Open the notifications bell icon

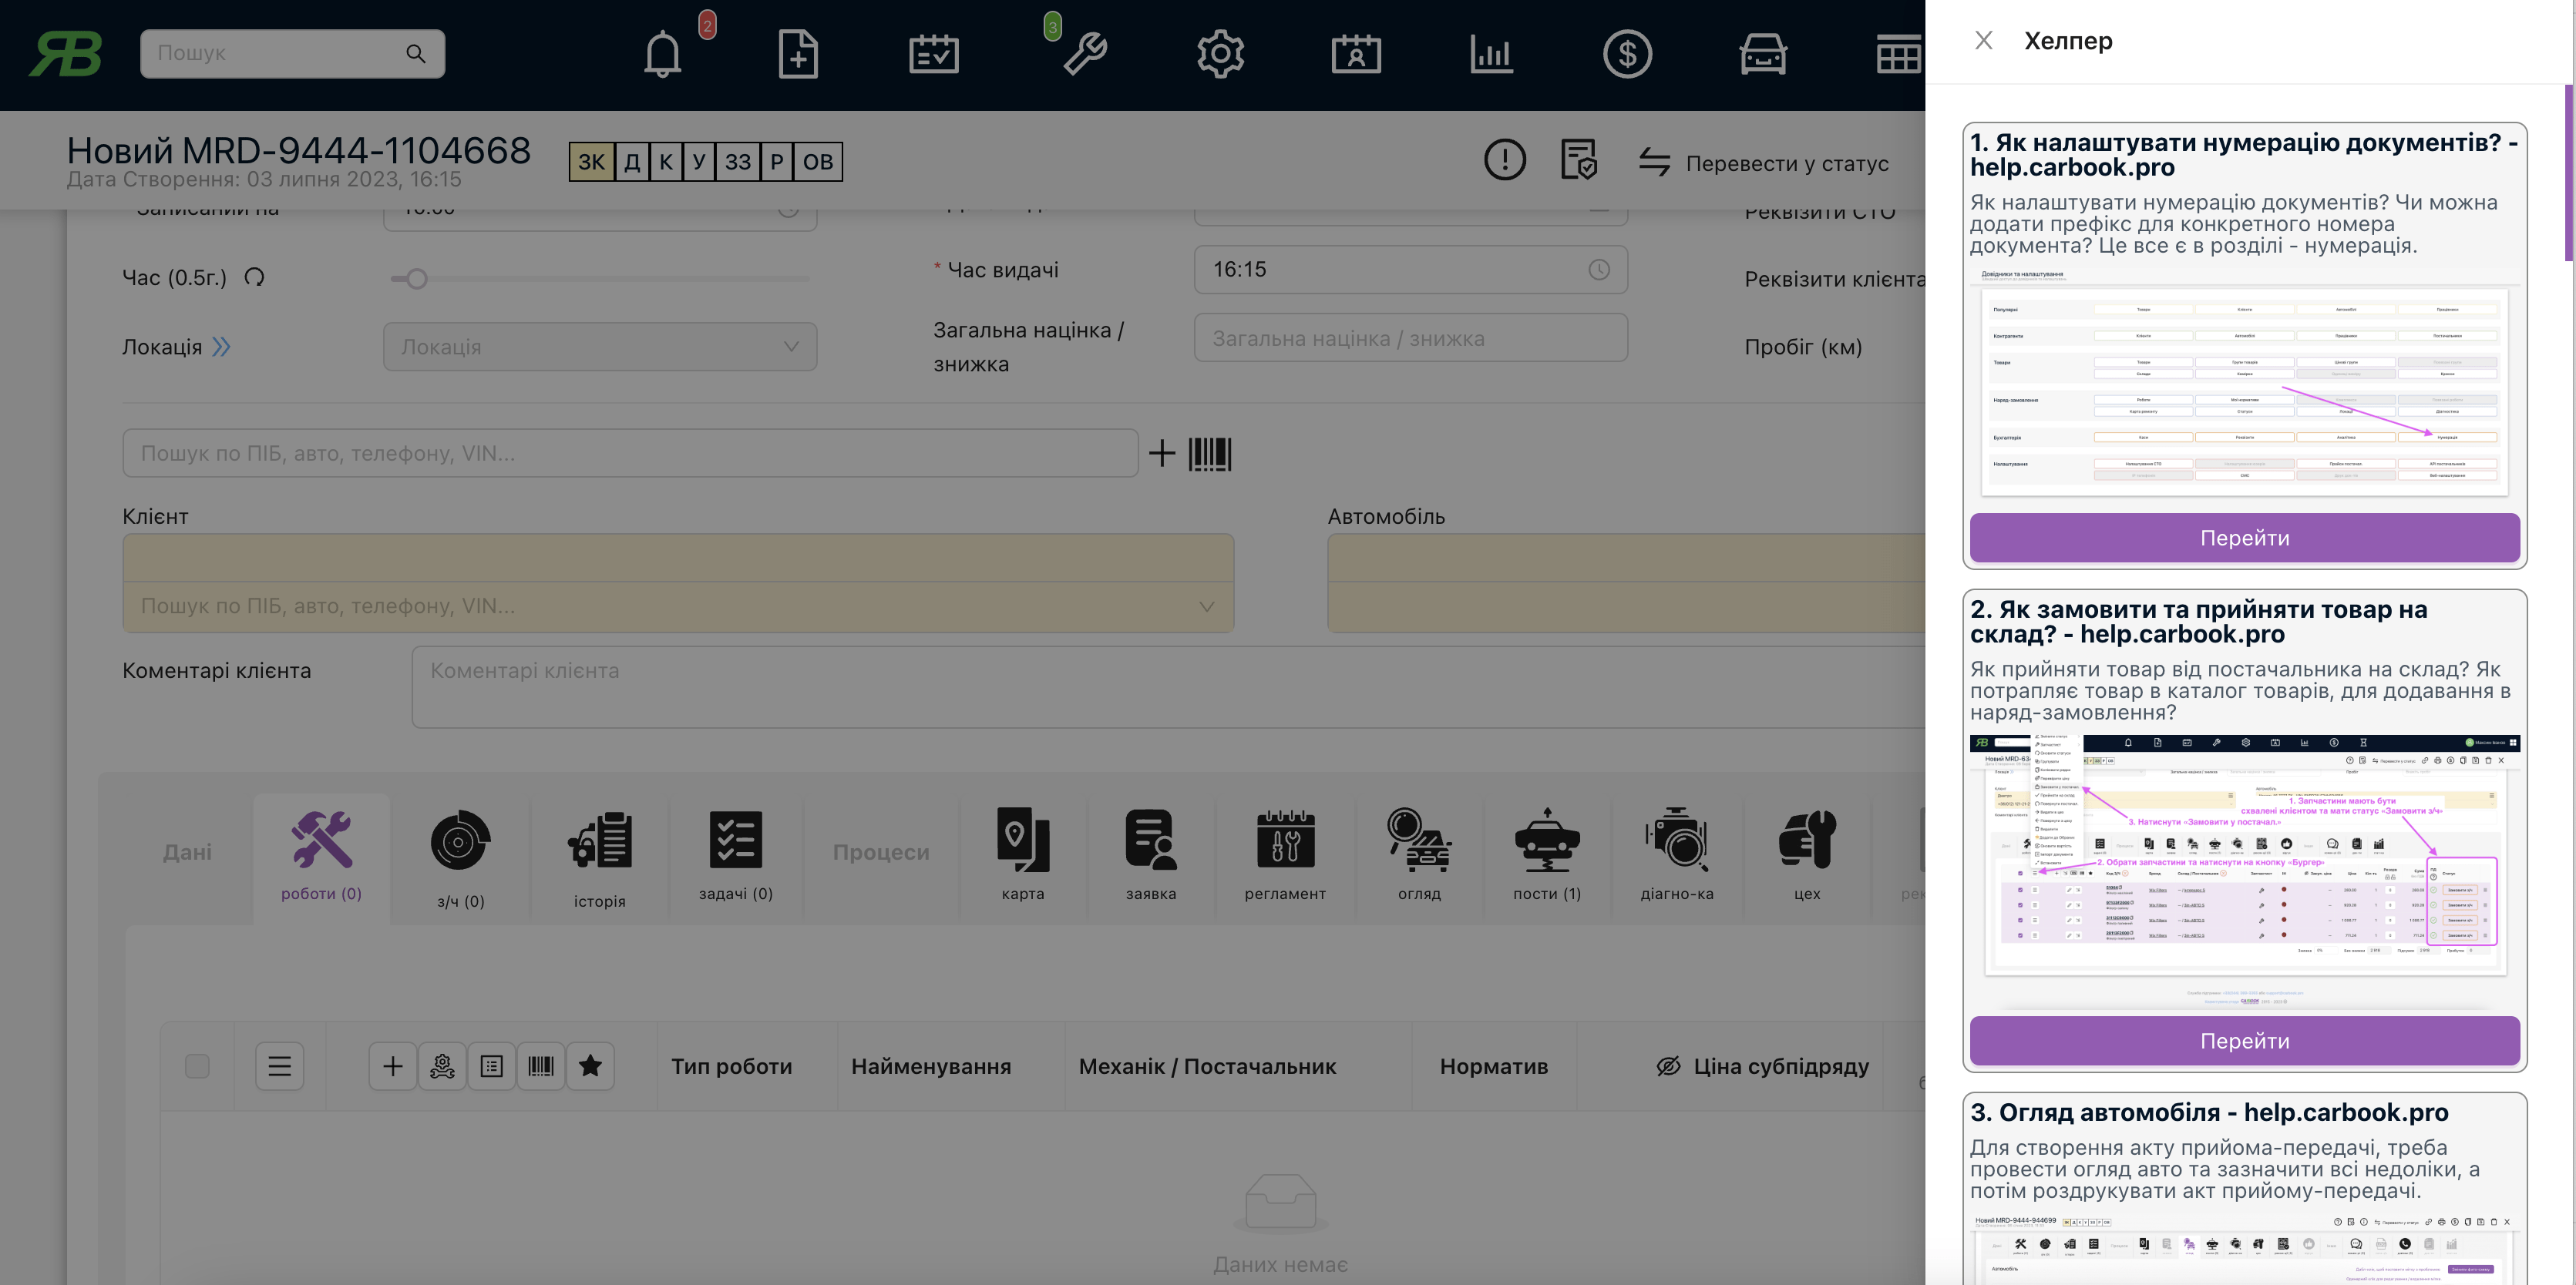coord(662,54)
